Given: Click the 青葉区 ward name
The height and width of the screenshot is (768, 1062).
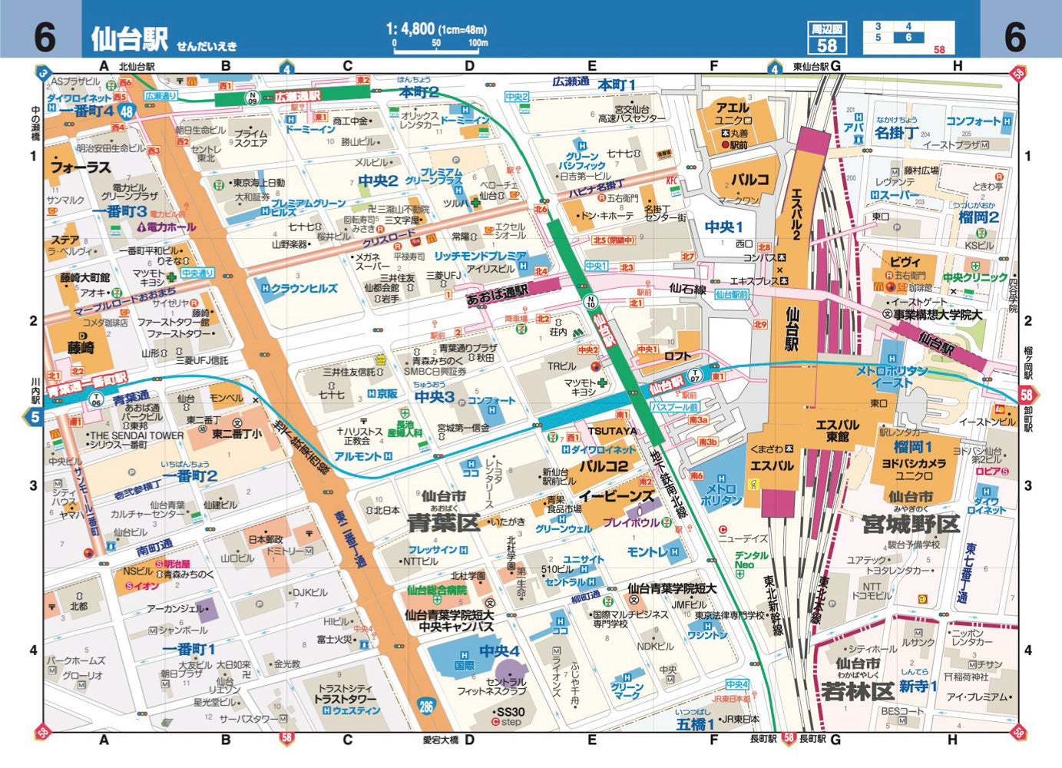Looking at the screenshot, I should click(x=444, y=523).
